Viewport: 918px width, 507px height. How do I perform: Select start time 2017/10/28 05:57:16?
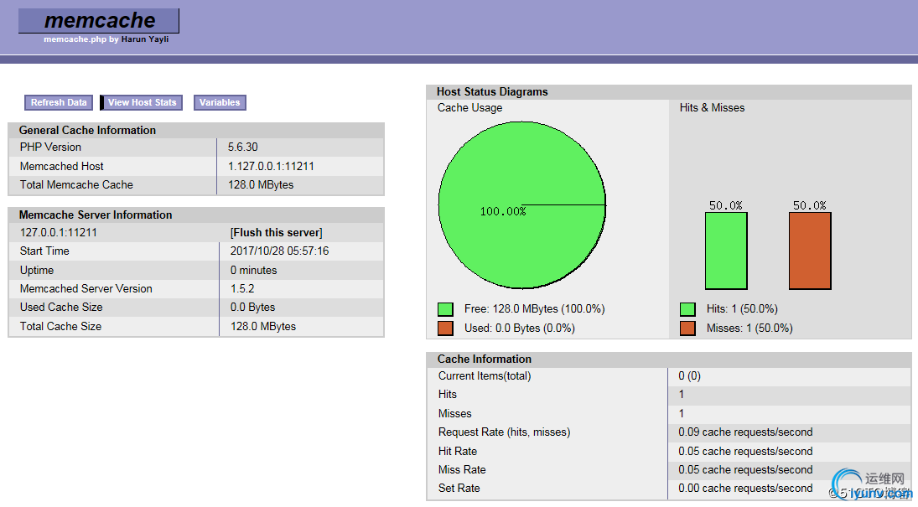coord(279,251)
